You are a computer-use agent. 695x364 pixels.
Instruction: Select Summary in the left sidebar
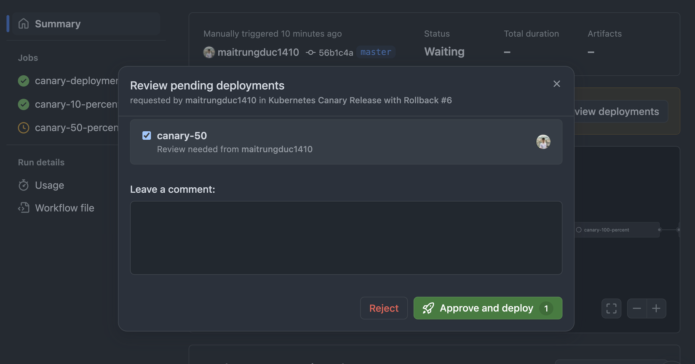[x=58, y=24]
